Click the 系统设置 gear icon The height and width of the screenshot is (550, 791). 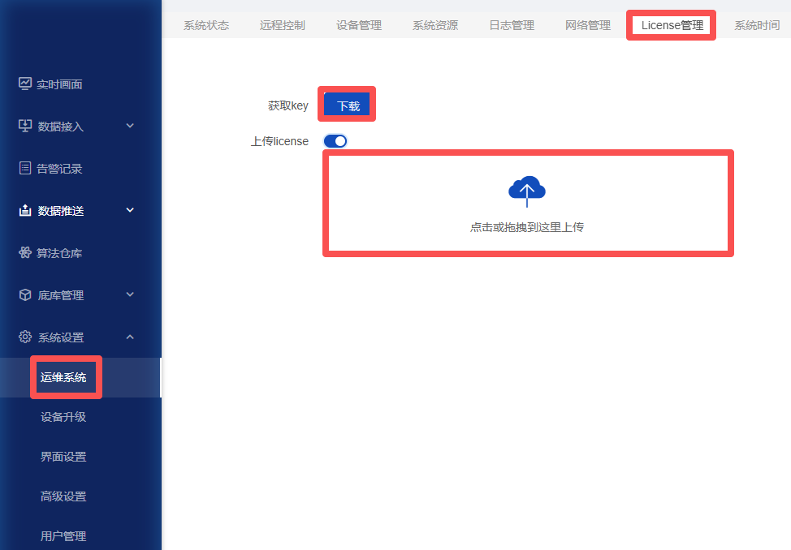point(24,337)
